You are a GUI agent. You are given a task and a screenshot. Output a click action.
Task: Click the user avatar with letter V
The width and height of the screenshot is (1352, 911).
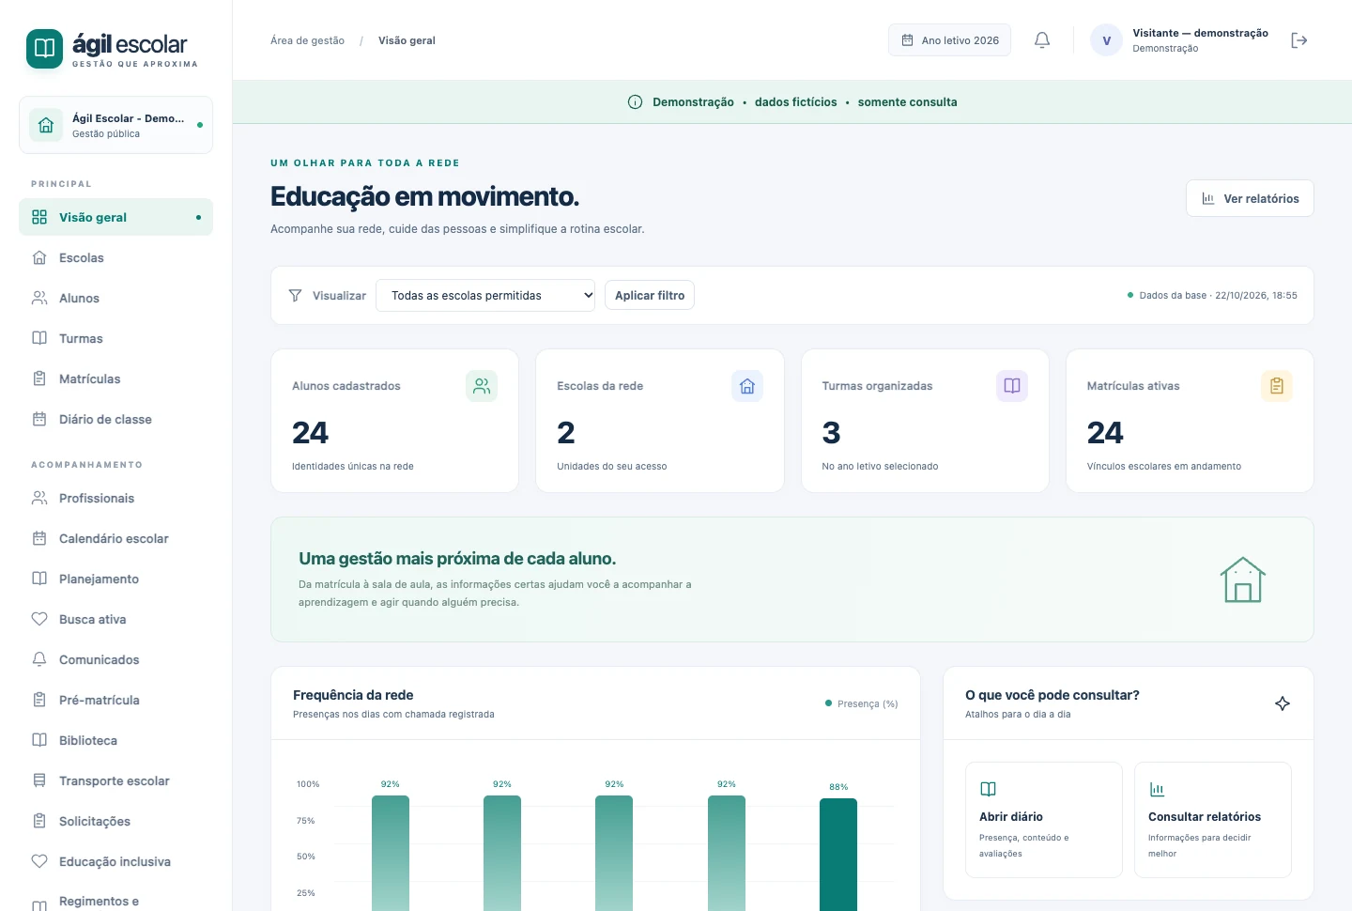(x=1106, y=40)
